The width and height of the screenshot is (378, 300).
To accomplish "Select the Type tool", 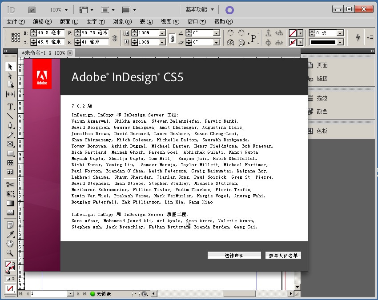I will pos(10,107).
